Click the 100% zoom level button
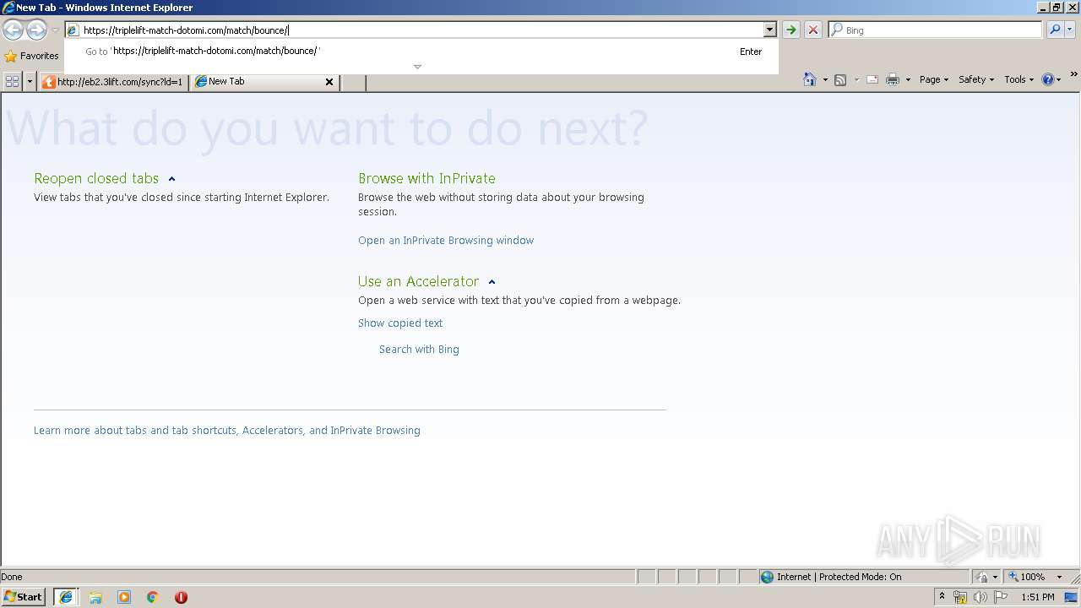The width and height of the screenshot is (1081, 608). click(x=1026, y=577)
